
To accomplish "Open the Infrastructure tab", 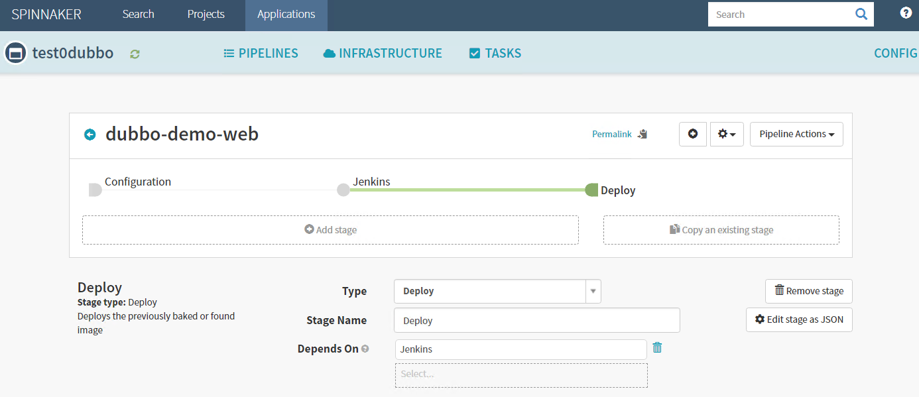I will pyautogui.click(x=383, y=54).
